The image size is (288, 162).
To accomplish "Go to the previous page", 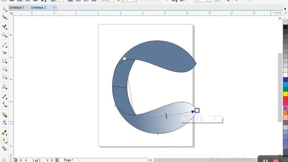I will click(x=26, y=160).
